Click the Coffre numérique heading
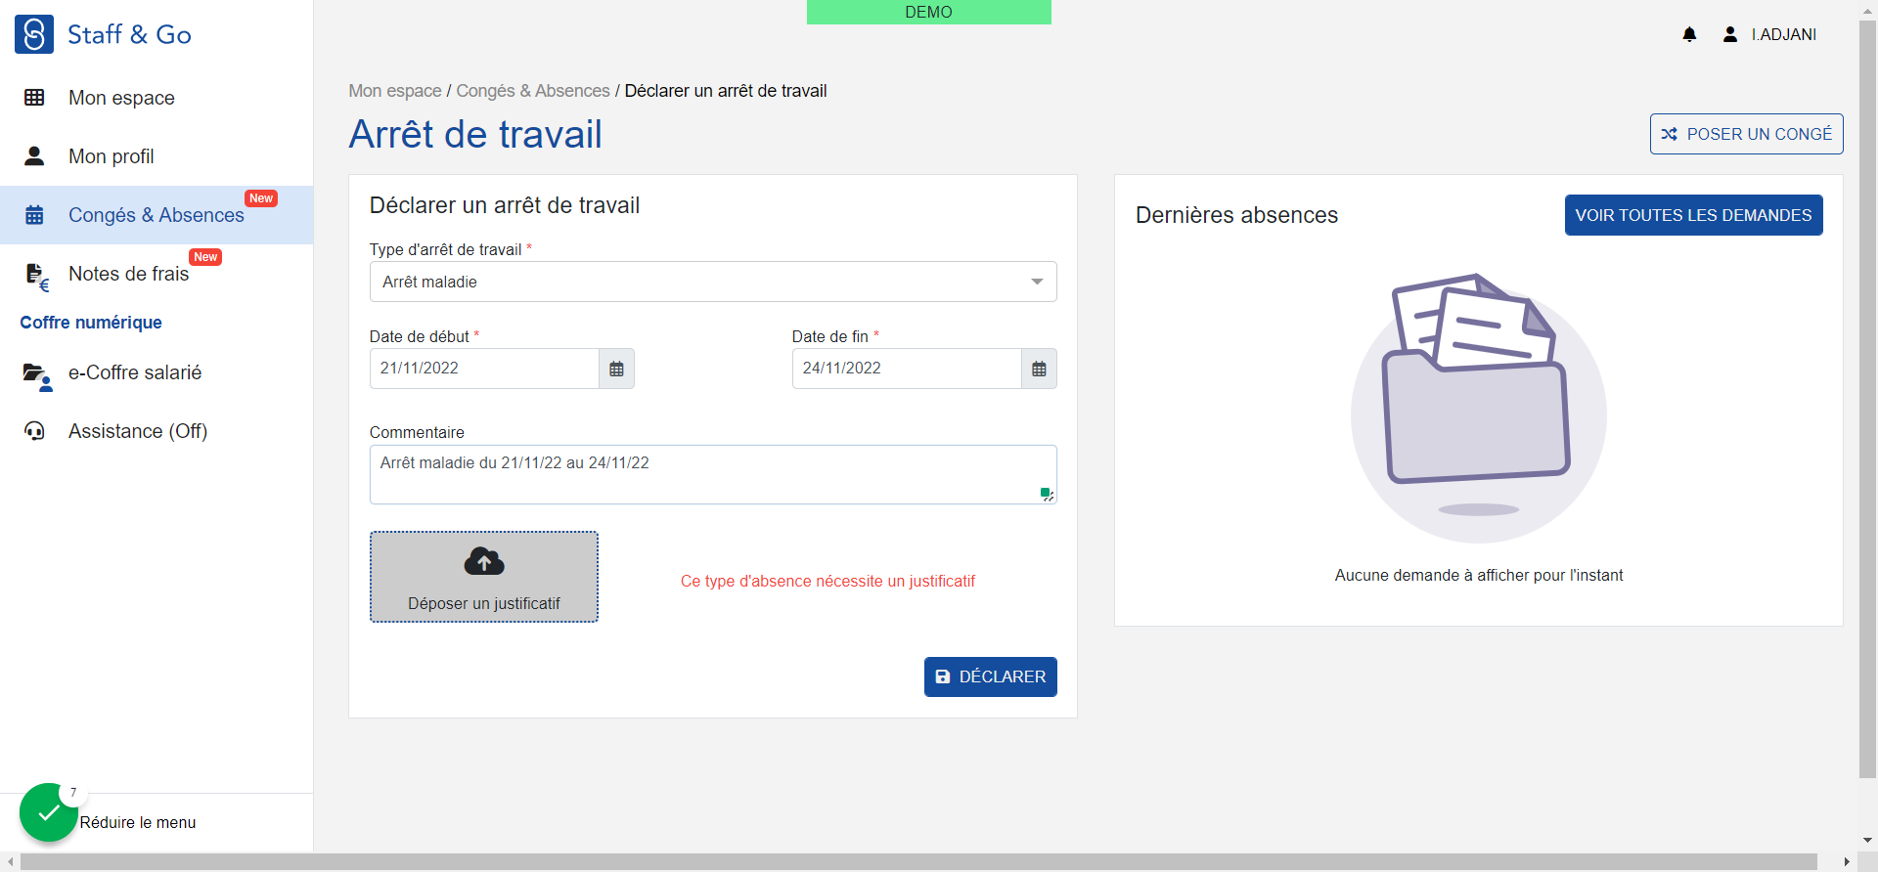1878x872 pixels. point(91,323)
